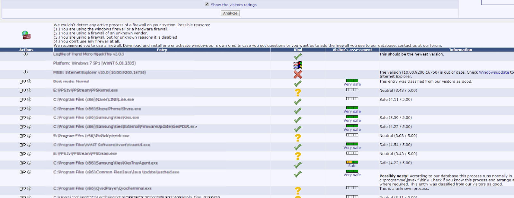Open info icon for HijackThis logfile row
Screen dimensions: 514x198
26,54
